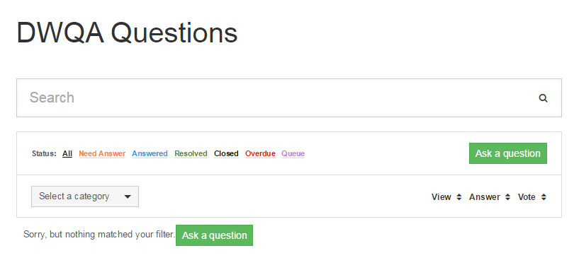Click the category dropdown's down arrow

click(x=128, y=196)
